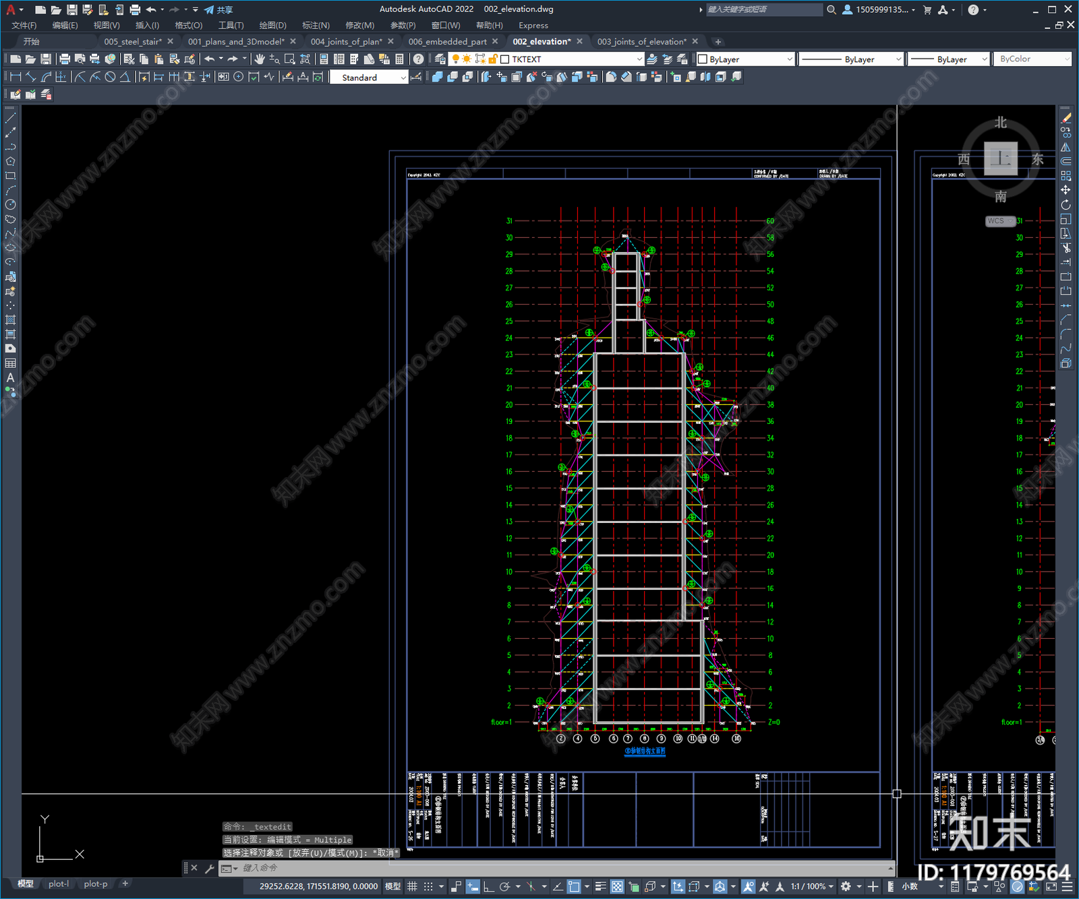Select the Linear dimension tool
The height and width of the screenshot is (899, 1079).
[16, 77]
